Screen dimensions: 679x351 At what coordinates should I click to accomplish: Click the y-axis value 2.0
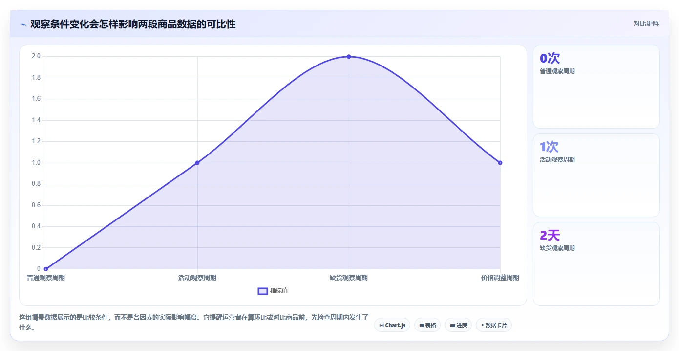36,56
